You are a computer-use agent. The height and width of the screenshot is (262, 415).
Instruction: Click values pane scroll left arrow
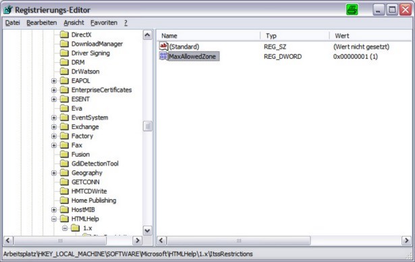coord(161,240)
